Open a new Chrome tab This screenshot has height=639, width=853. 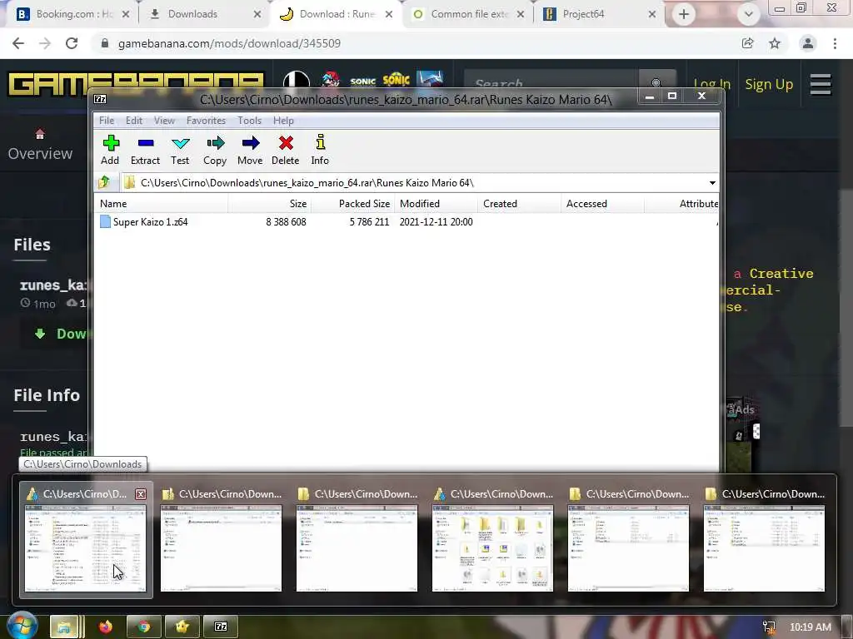[x=683, y=14]
